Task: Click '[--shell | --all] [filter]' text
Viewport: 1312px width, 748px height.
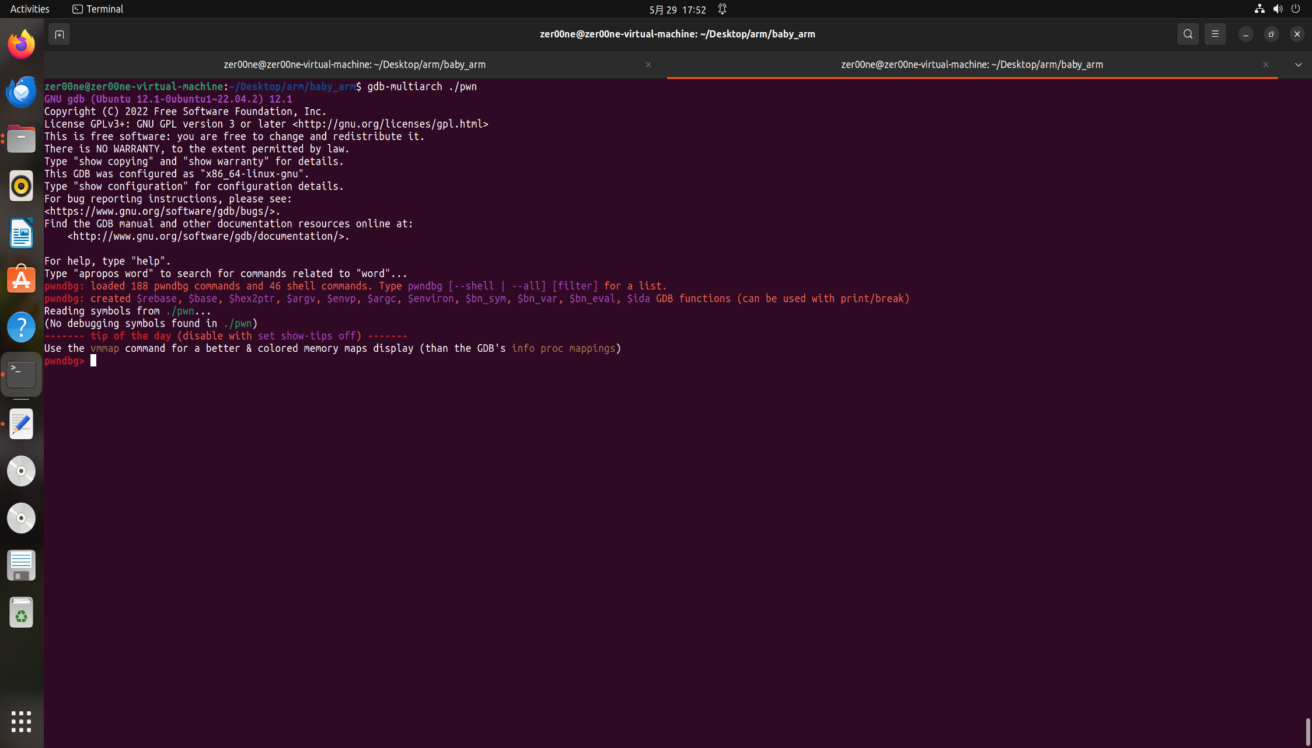Action: [x=524, y=286]
